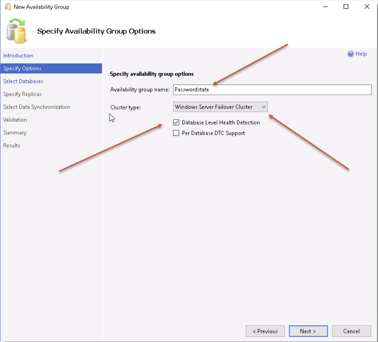Go to the Introduction wizard page
Image resolution: width=378 pixels, height=342 pixels.
click(x=19, y=55)
